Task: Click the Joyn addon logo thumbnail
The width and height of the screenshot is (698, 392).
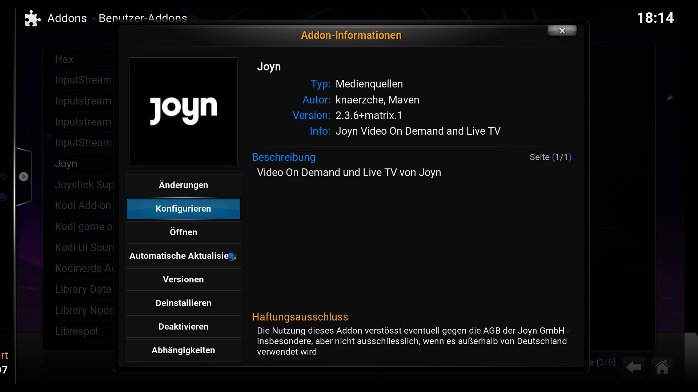Action: [184, 111]
